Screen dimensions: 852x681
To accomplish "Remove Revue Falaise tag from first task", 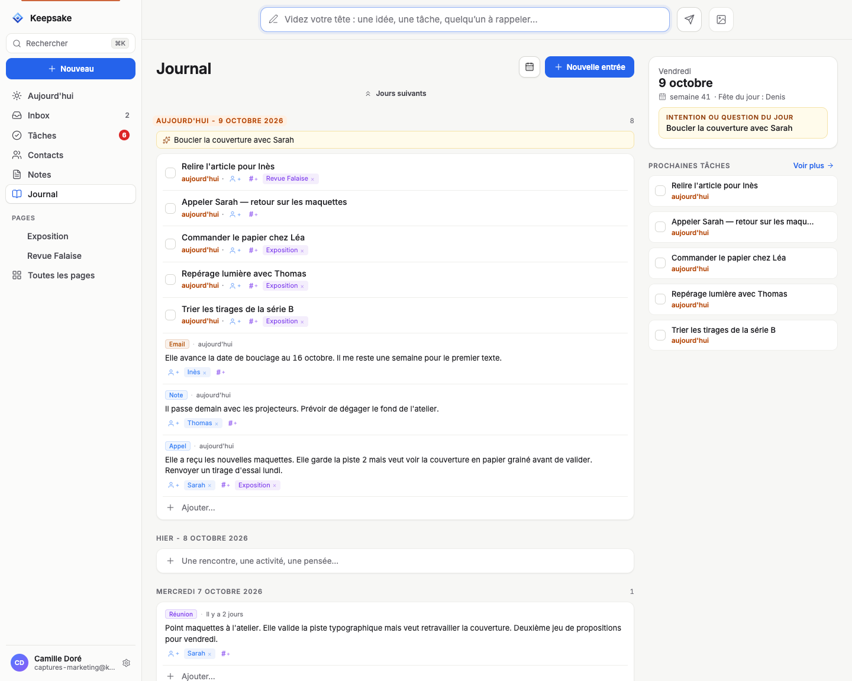I will pyautogui.click(x=312, y=179).
